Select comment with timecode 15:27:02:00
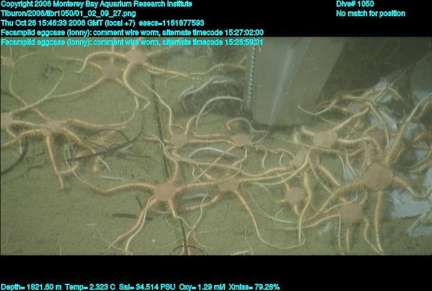432x291 pixels. (x=132, y=32)
